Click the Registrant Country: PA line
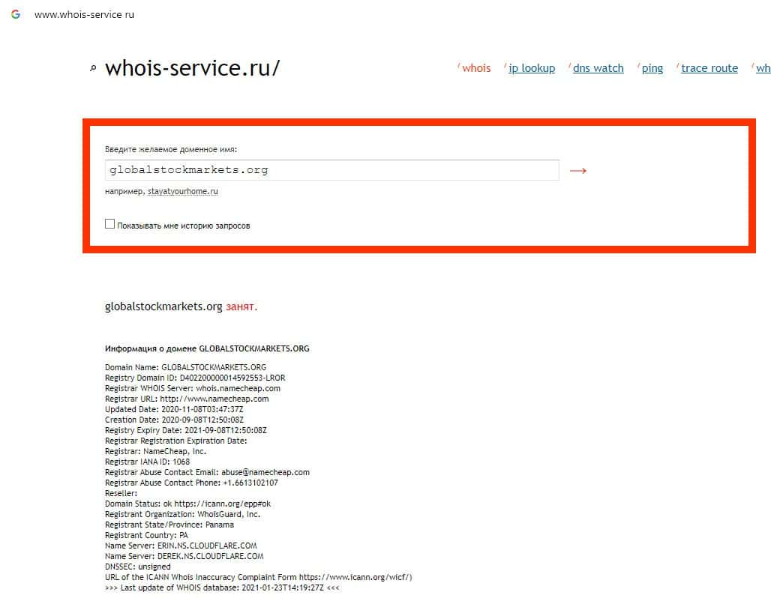The image size is (771, 598). (146, 535)
